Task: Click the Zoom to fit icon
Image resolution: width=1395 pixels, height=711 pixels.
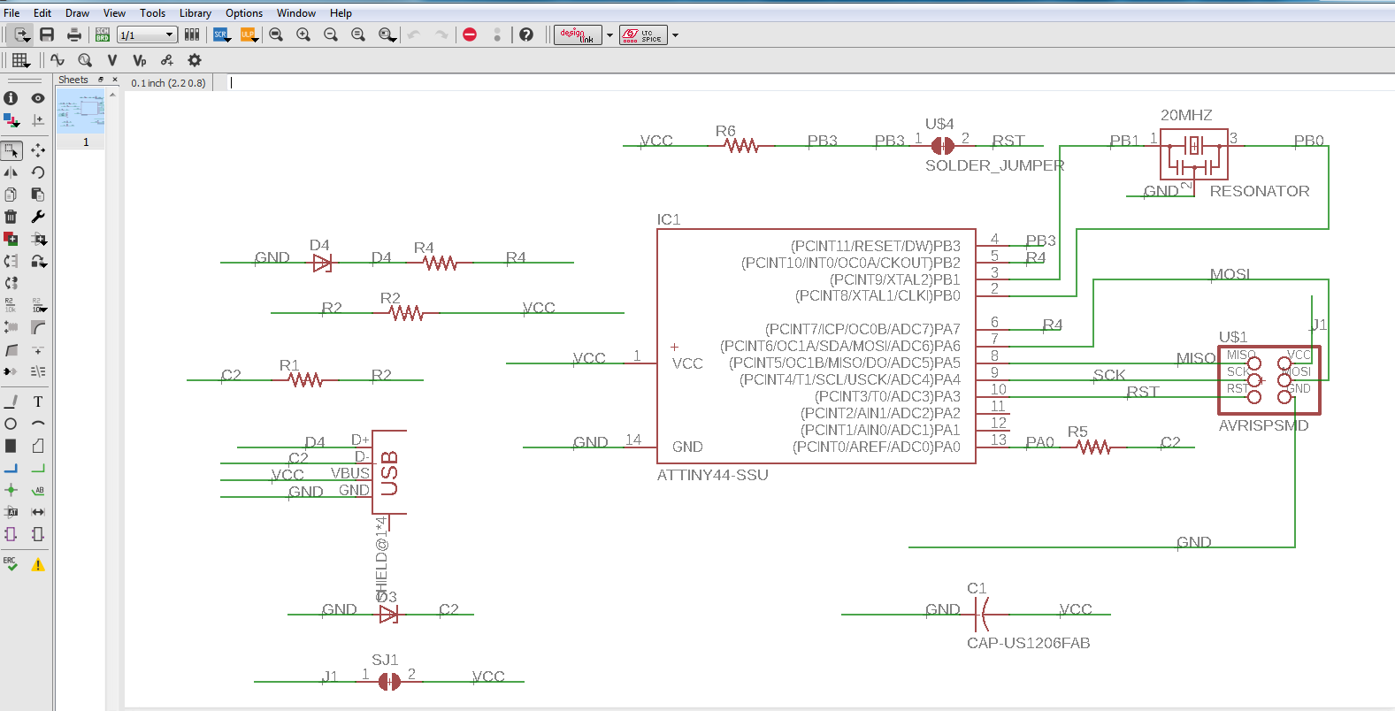Action: pos(276,34)
